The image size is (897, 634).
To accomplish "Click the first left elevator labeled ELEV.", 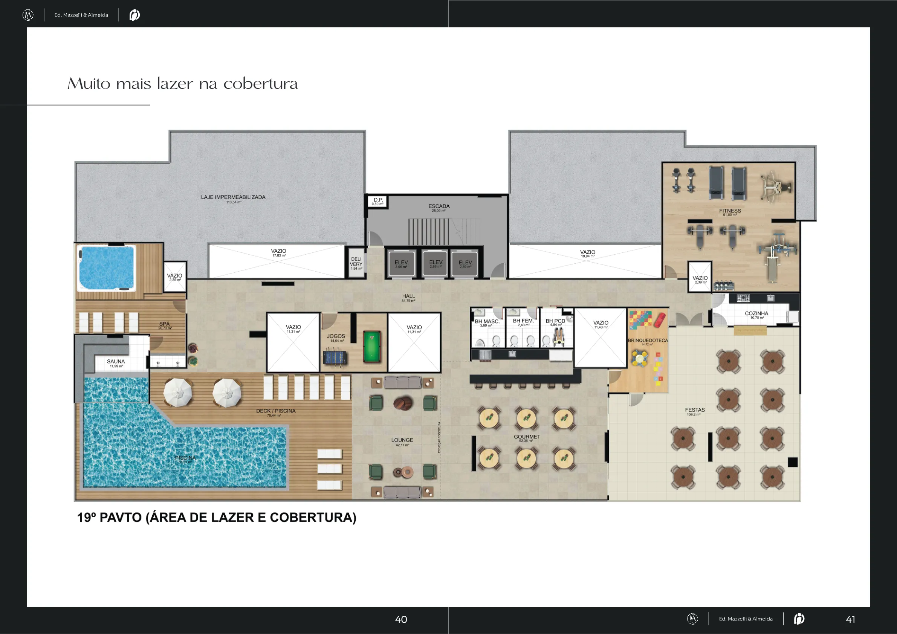I will point(401,264).
